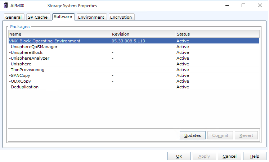
Task: Sort packages by Status column header
Action: pos(218,34)
